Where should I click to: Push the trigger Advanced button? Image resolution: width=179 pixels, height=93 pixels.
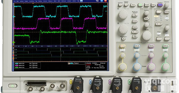167,12
